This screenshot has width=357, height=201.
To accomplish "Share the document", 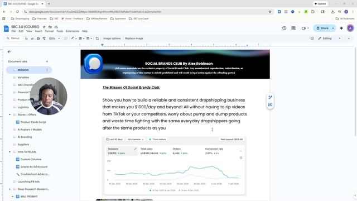I will [322, 28].
